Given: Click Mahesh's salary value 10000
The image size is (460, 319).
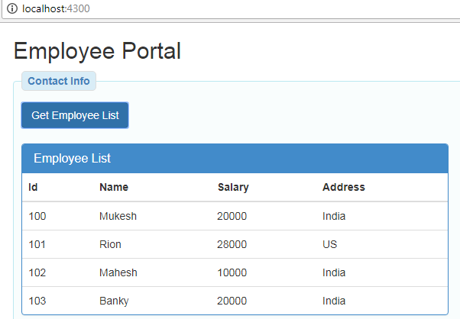Looking at the screenshot, I should coord(232,272).
